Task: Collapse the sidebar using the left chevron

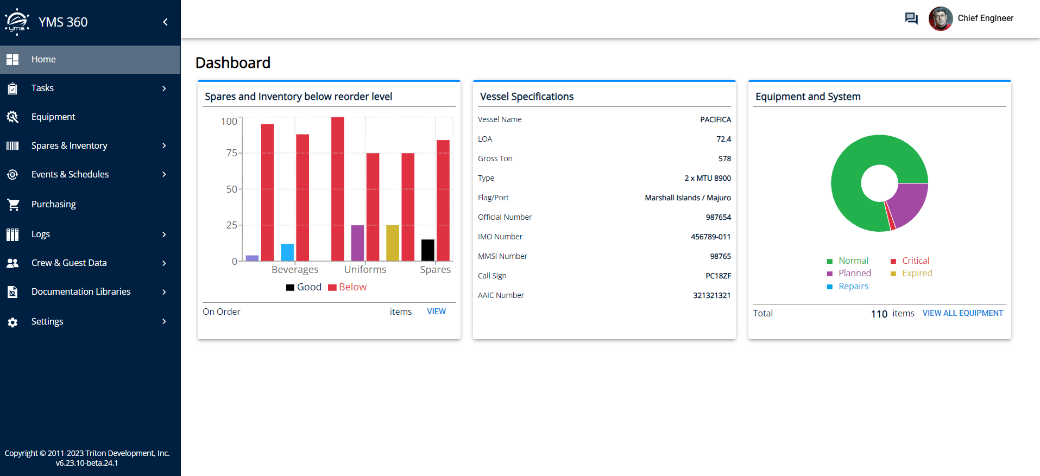Action: pyautogui.click(x=165, y=22)
